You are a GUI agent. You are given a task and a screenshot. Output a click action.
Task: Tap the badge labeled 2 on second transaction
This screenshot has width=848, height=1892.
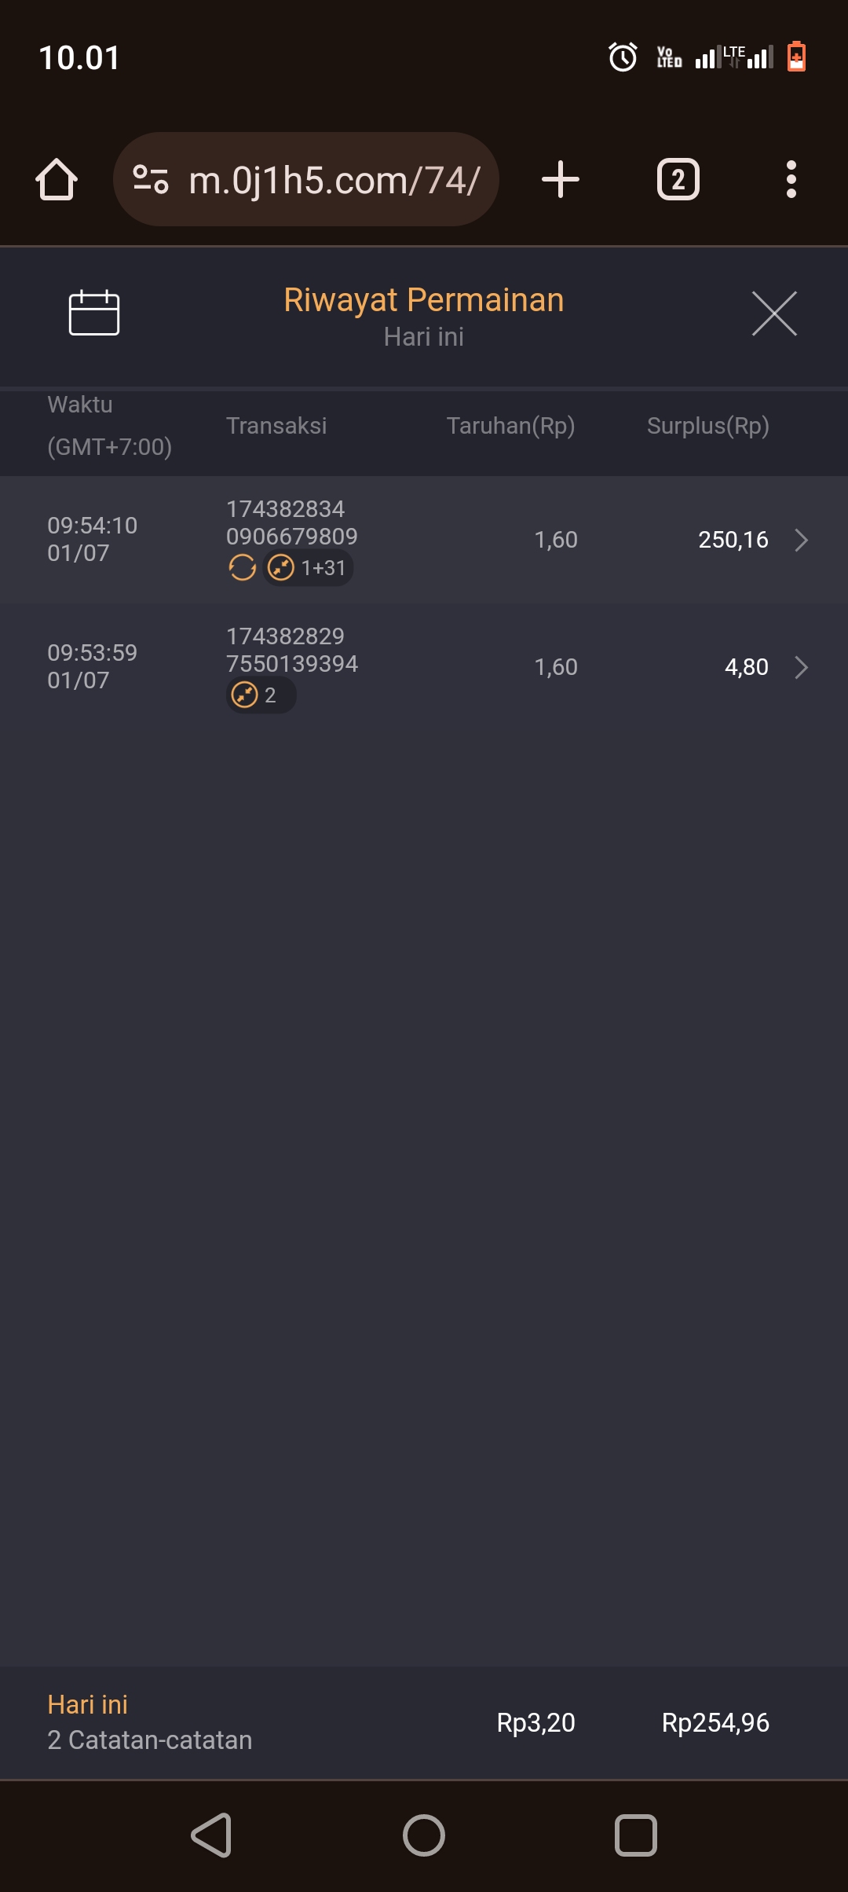tap(261, 695)
